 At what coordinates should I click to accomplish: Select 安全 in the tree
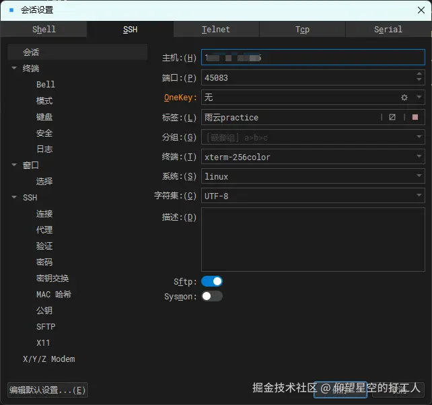click(44, 133)
